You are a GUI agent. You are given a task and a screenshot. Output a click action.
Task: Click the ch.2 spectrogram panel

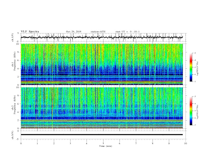[x=102, y=108]
